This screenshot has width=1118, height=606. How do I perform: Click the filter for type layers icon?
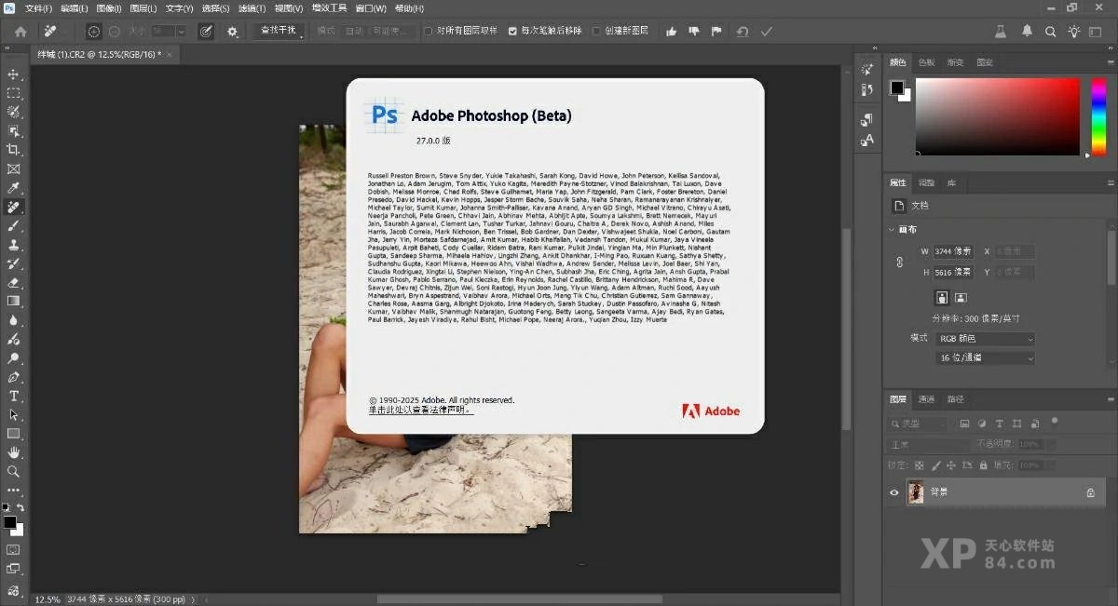pyautogui.click(x=999, y=424)
